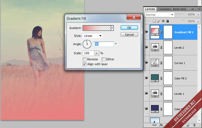The image size is (202, 128).
Task: Expand collapsed panel tabs with double-arrow icon
Action: click(x=193, y=9)
